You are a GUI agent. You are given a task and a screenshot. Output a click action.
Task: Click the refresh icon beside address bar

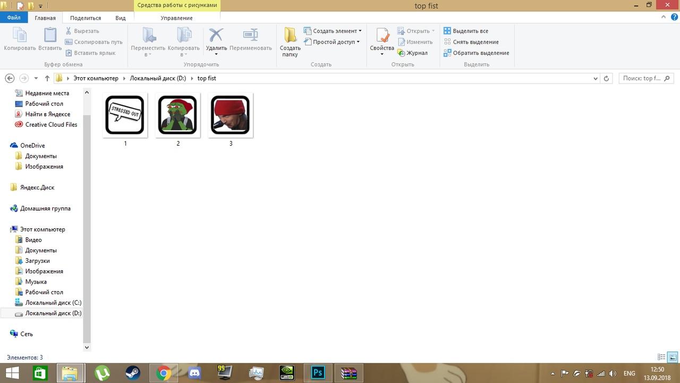coord(606,78)
